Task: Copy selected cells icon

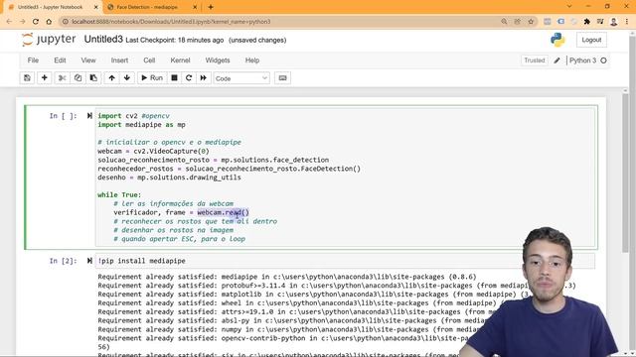Action: [78, 78]
